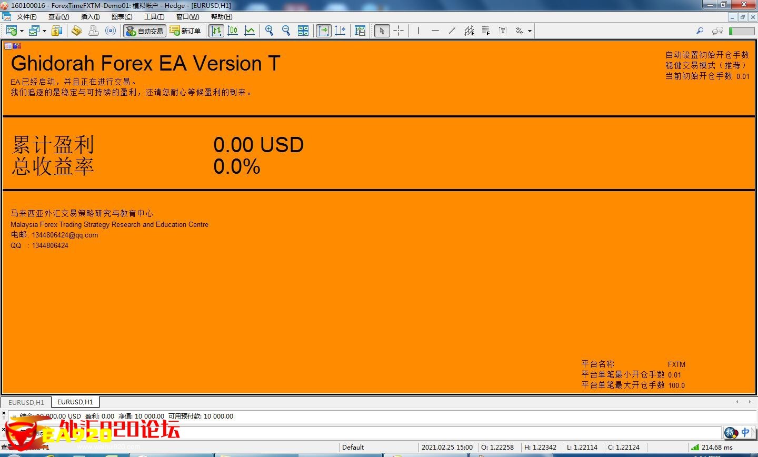Select the text label tool
This screenshot has width=758, height=457.
tap(503, 31)
